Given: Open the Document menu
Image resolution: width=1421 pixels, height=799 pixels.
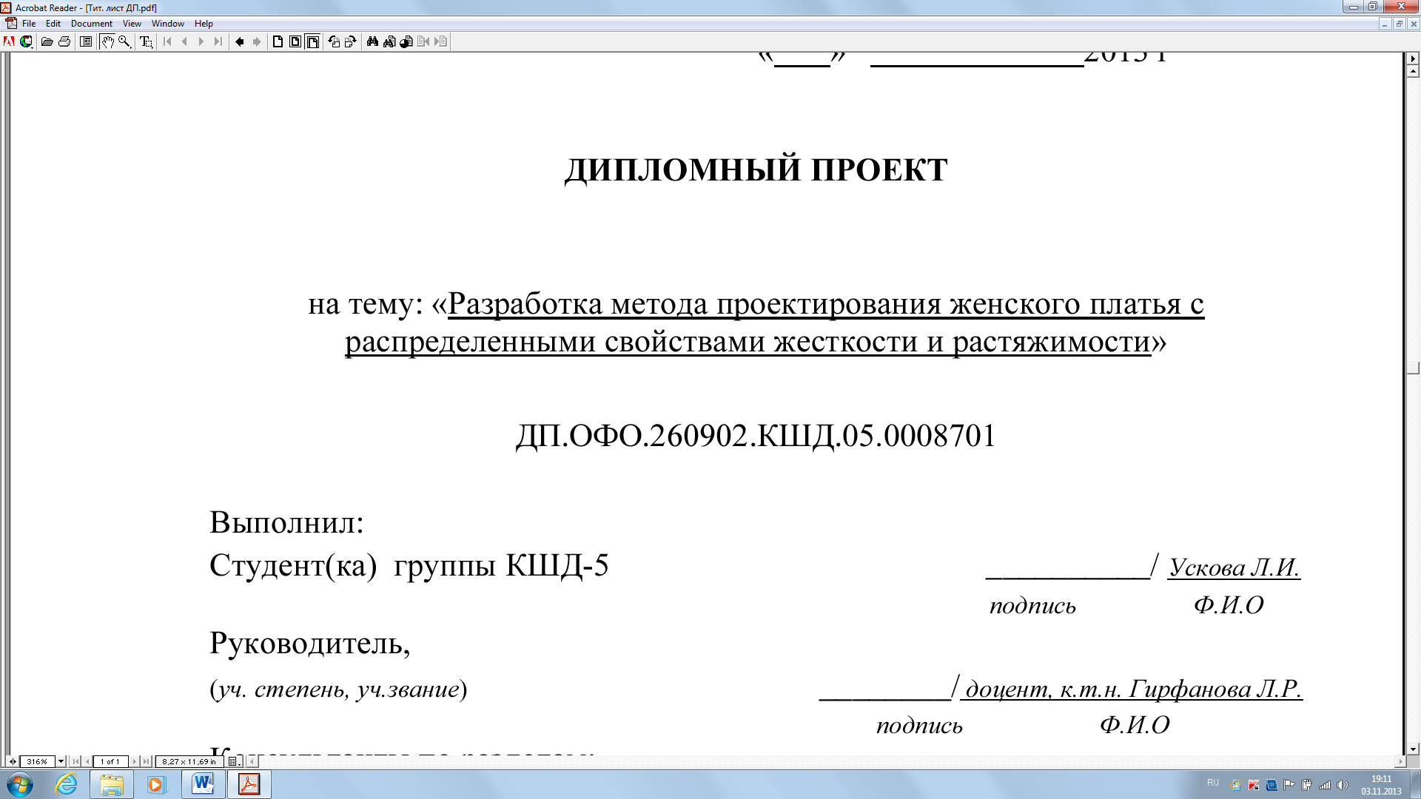Looking at the screenshot, I should pos(92,24).
